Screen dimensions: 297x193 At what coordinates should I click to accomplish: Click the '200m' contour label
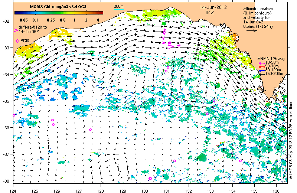pos(118,6)
